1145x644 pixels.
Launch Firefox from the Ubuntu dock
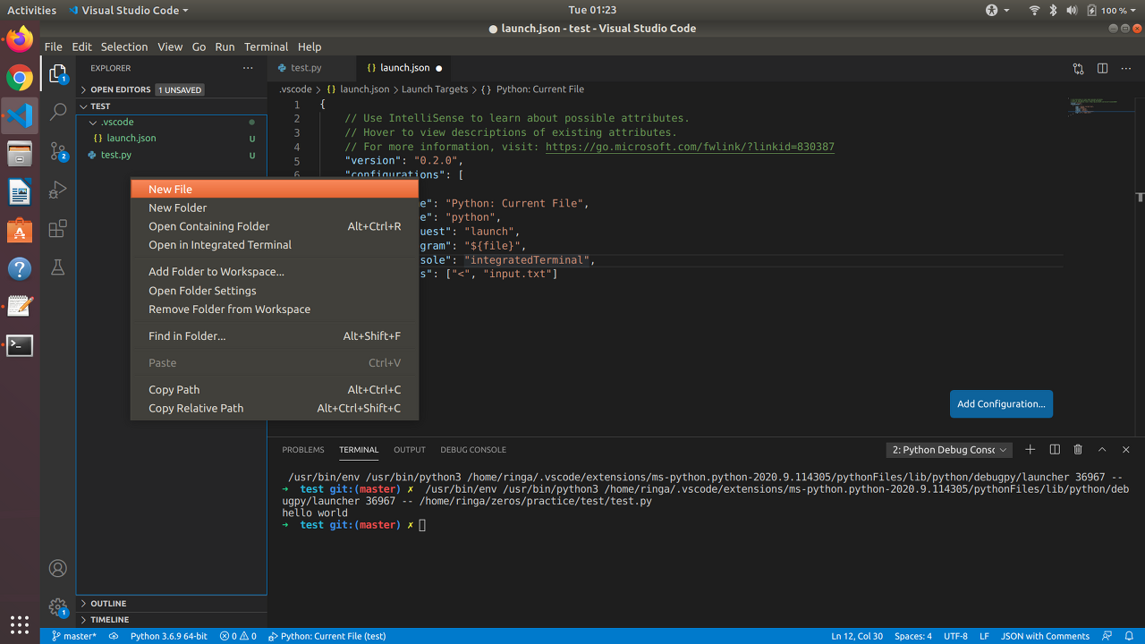[20, 39]
